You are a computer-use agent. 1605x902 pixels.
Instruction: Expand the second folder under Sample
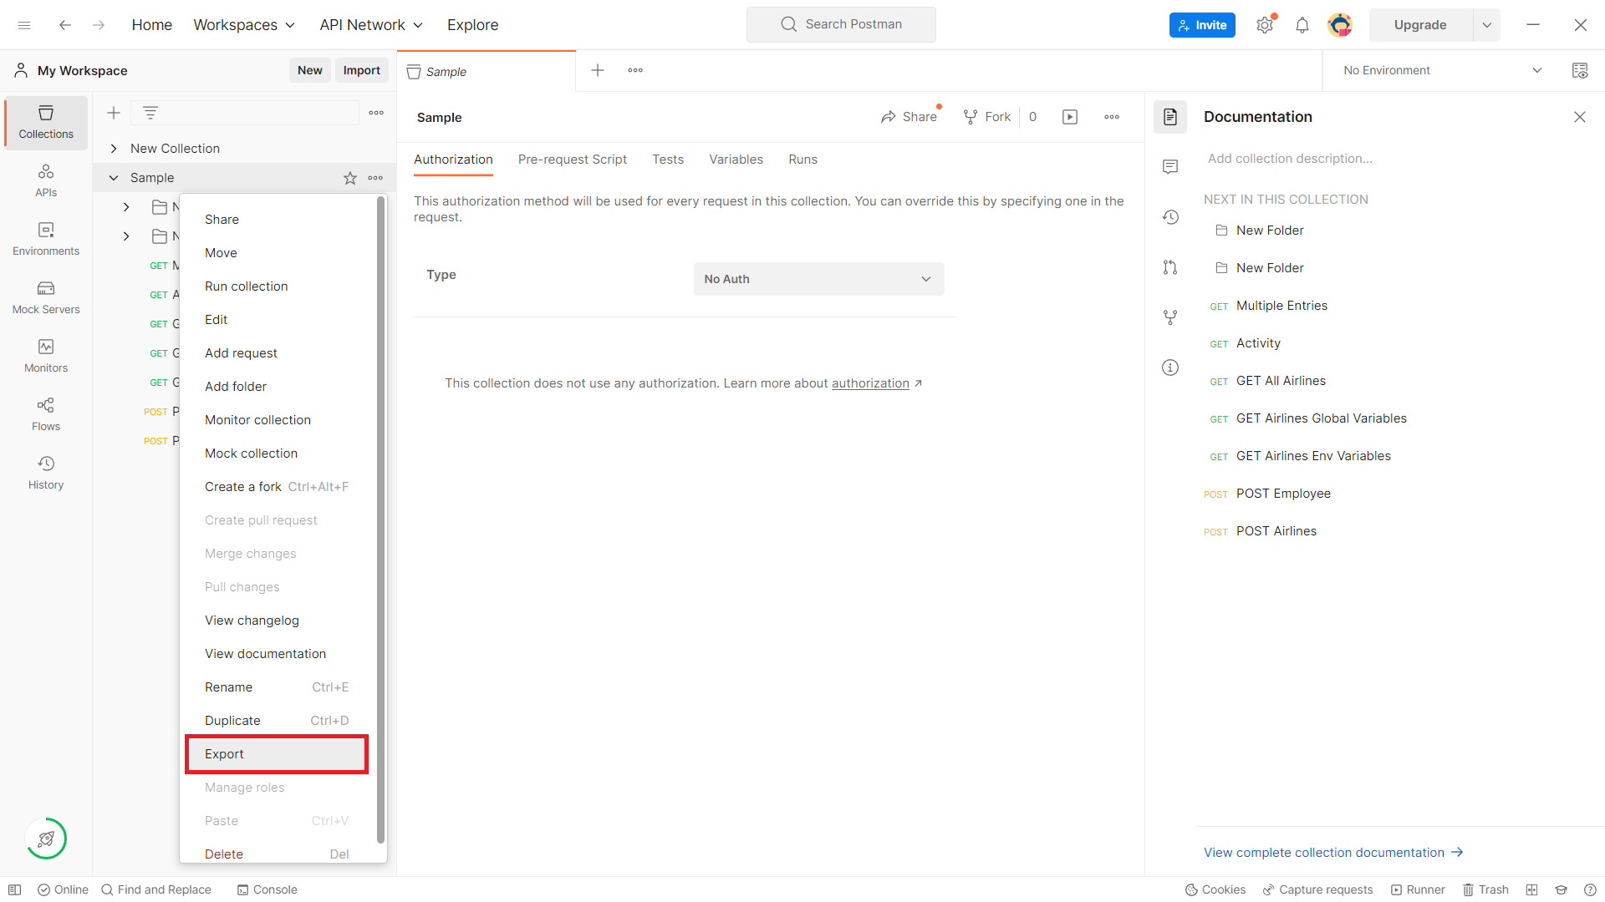126,236
